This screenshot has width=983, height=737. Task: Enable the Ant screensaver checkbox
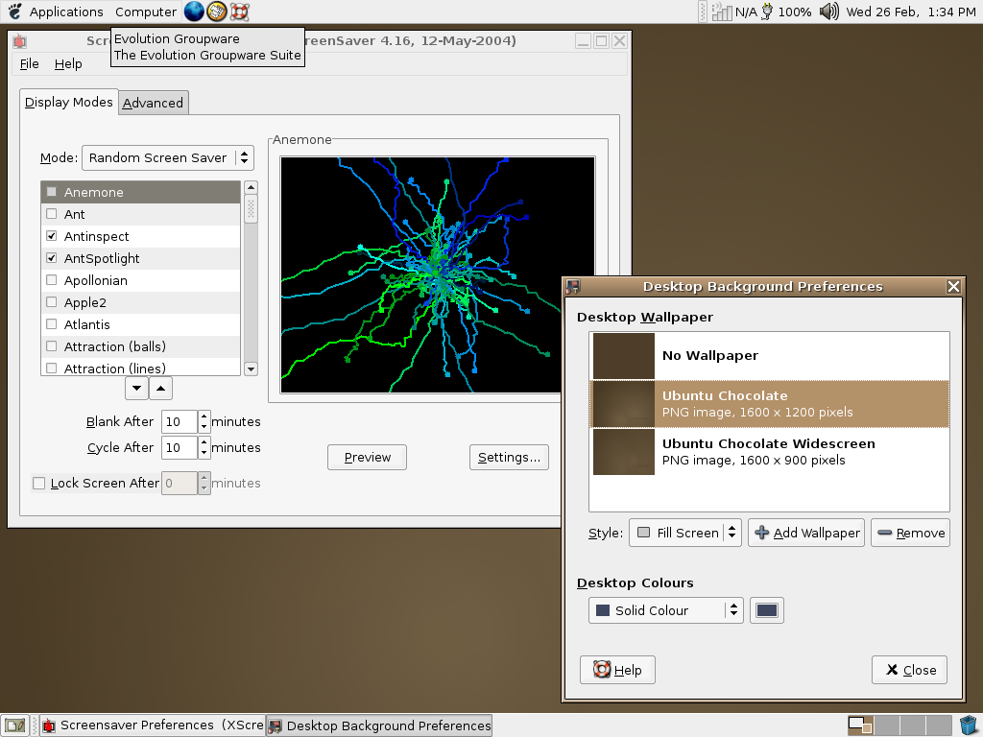click(x=52, y=214)
